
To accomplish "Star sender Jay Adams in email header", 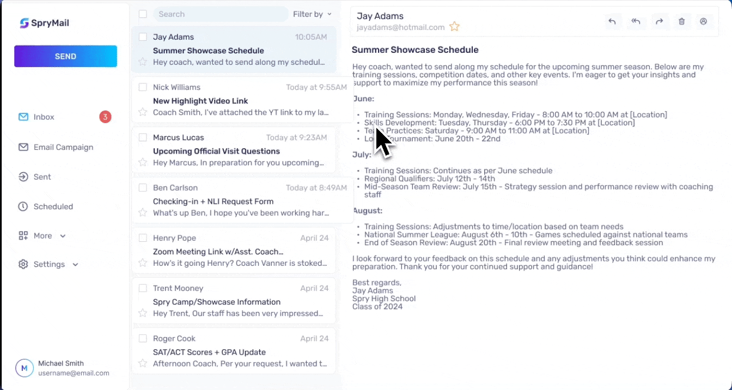I will (x=454, y=27).
